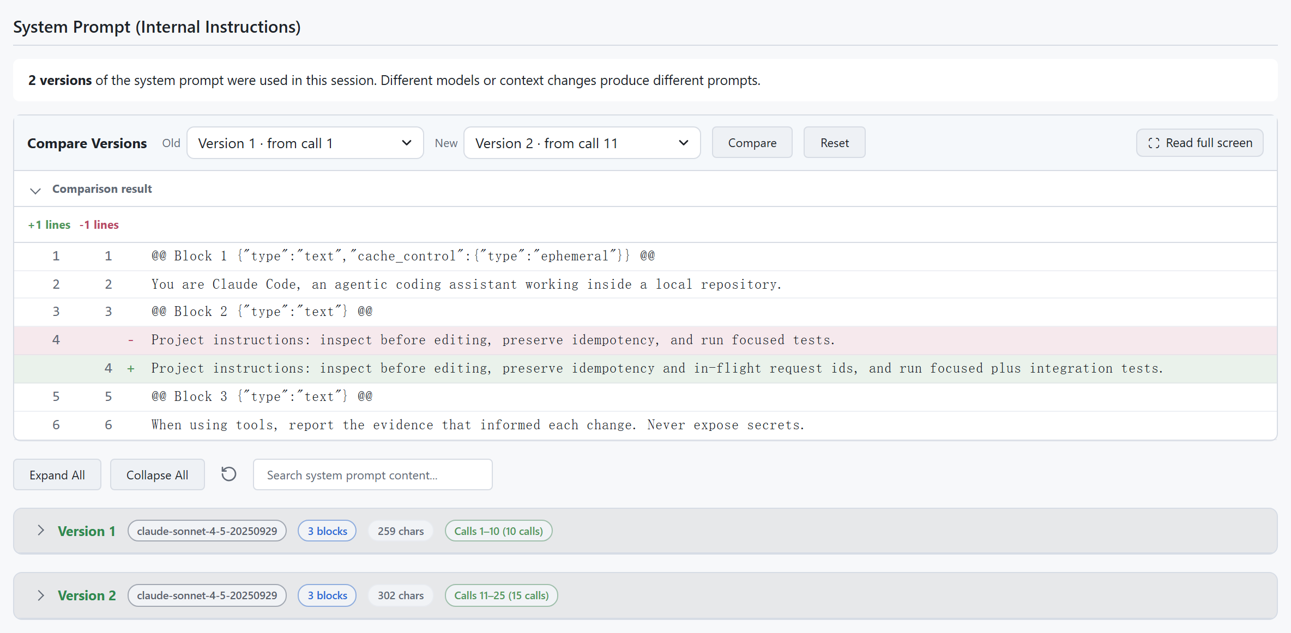
Task: Click the 302 chars badge
Action: point(401,595)
